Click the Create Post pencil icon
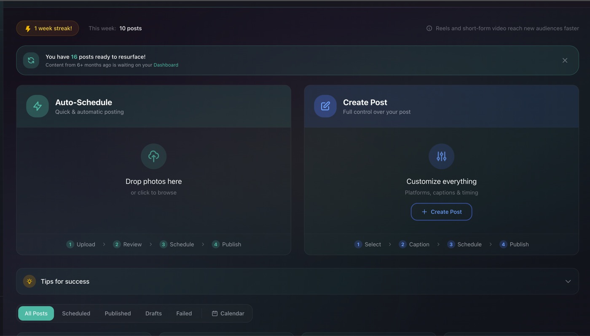The image size is (590, 336). click(325, 106)
